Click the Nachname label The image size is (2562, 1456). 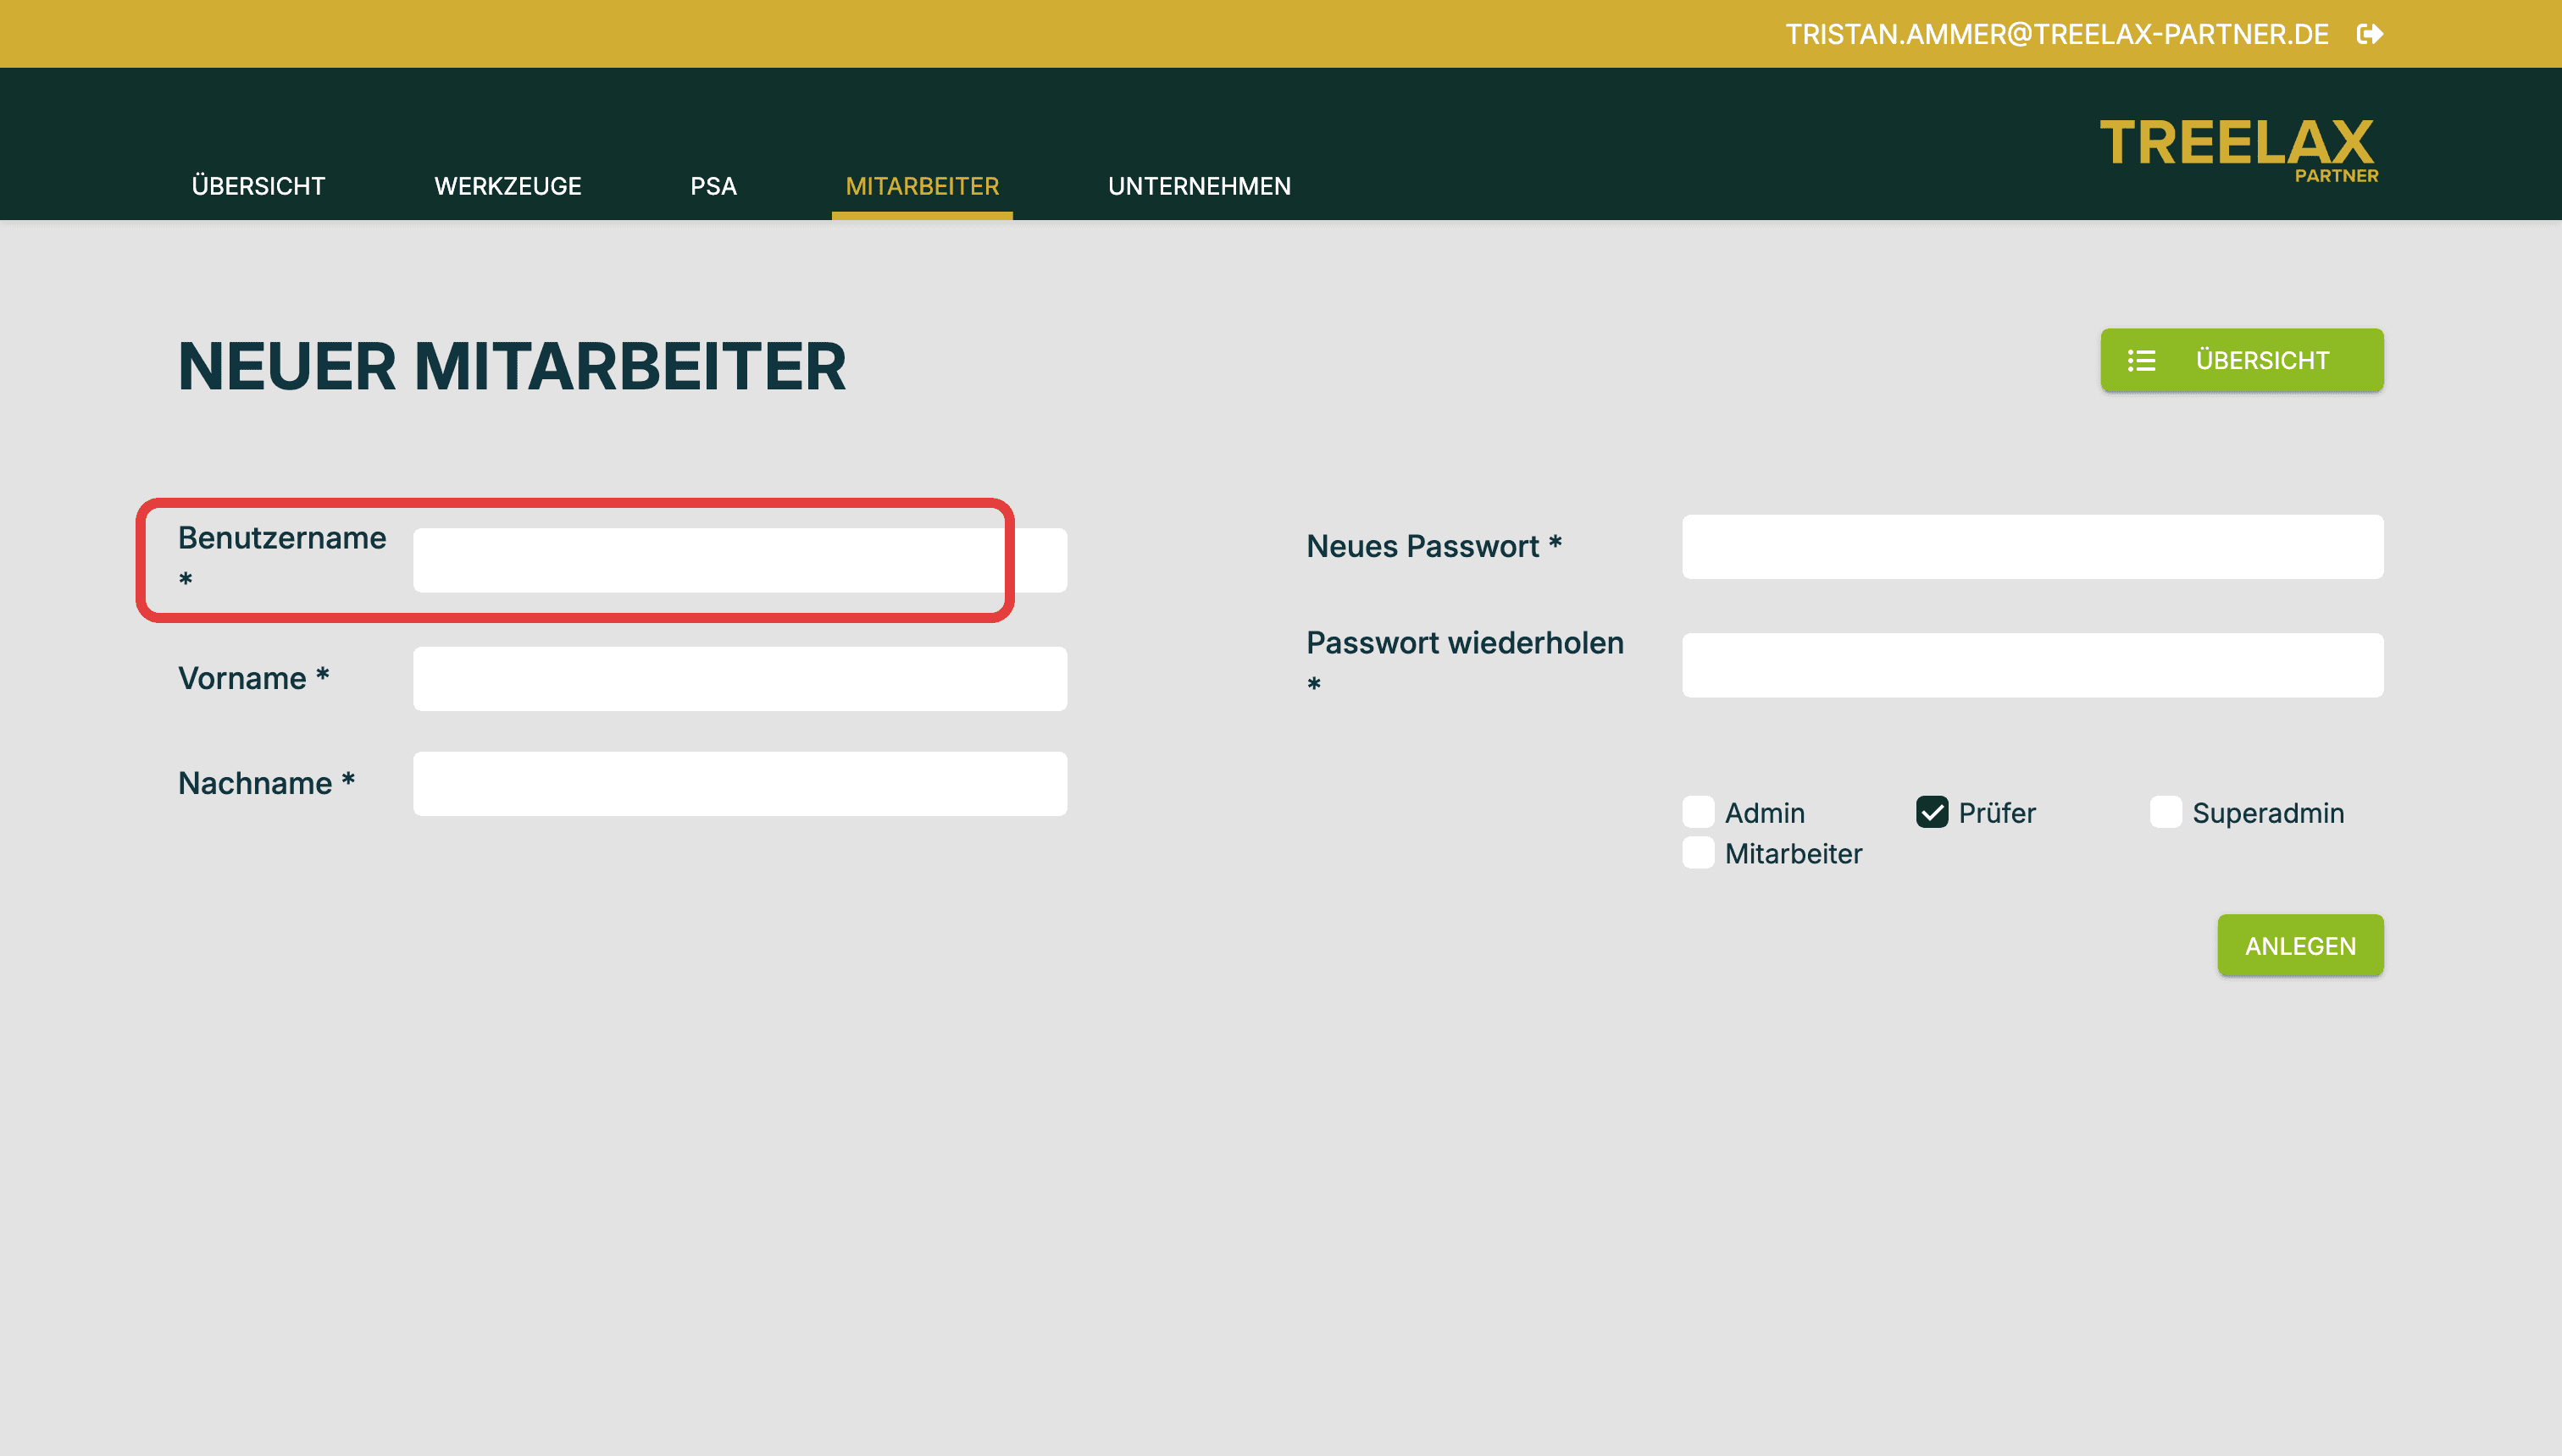point(266,783)
